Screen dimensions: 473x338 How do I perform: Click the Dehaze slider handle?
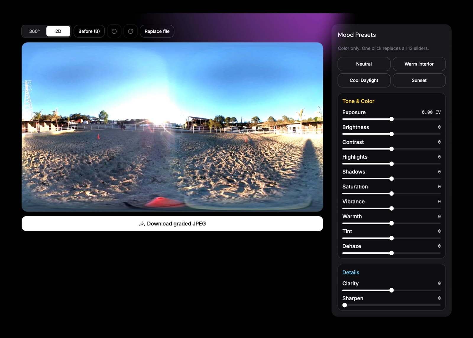point(391,253)
